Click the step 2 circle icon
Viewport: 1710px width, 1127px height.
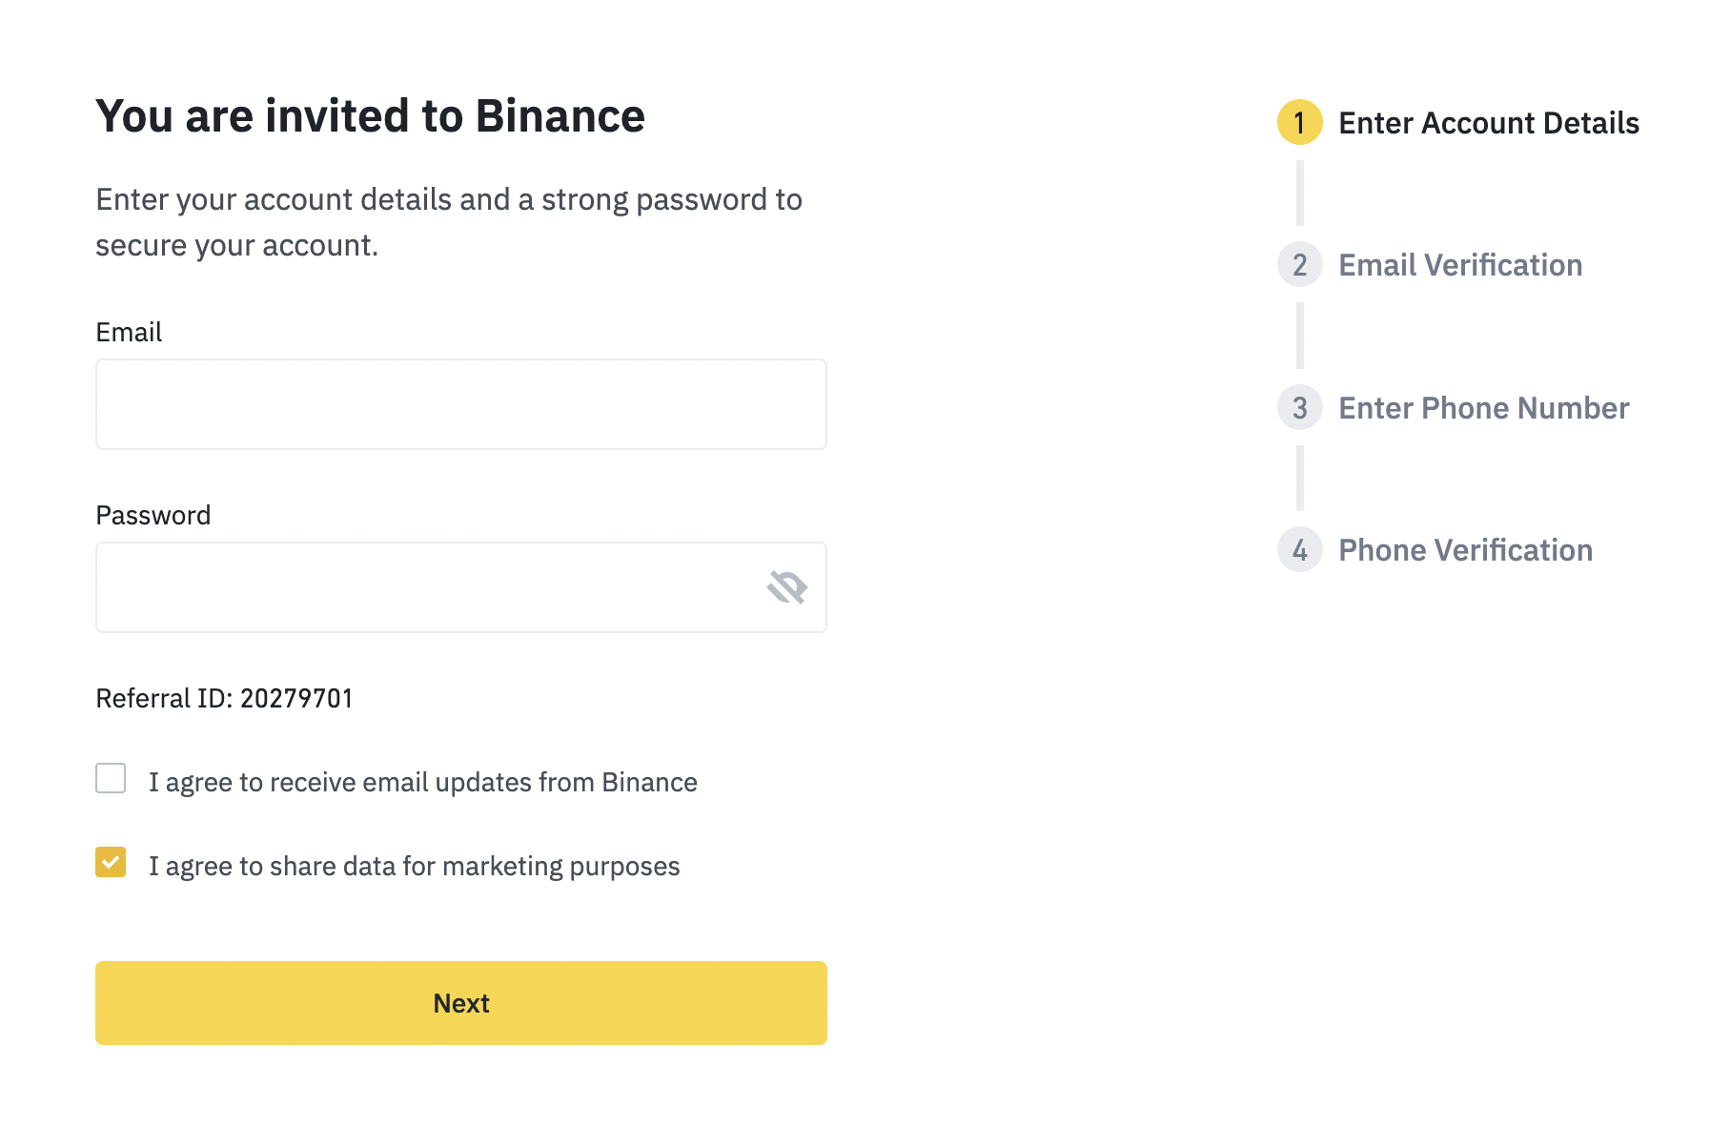(1299, 265)
